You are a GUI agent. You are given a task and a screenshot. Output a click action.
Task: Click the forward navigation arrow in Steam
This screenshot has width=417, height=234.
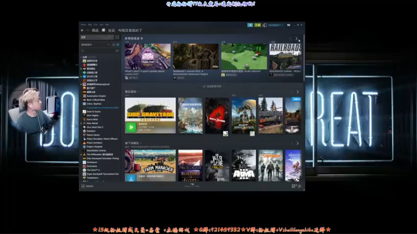click(88, 31)
